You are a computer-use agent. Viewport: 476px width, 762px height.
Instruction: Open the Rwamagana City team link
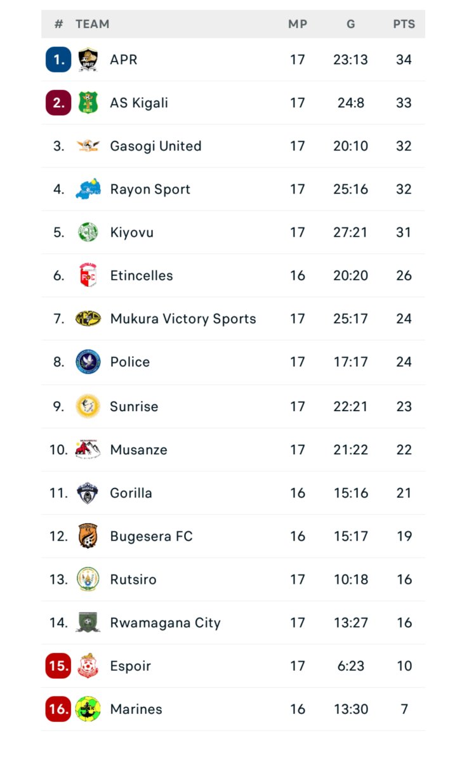(165, 622)
